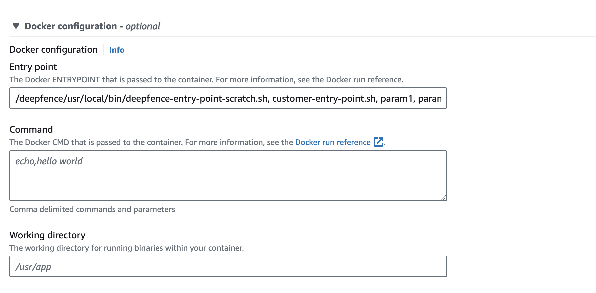The height and width of the screenshot is (293, 596).
Task: Click the Working directory input field
Action: click(x=228, y=266)
